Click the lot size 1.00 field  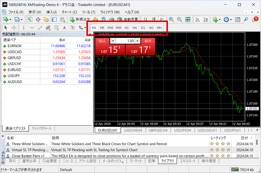click(126, 41)
